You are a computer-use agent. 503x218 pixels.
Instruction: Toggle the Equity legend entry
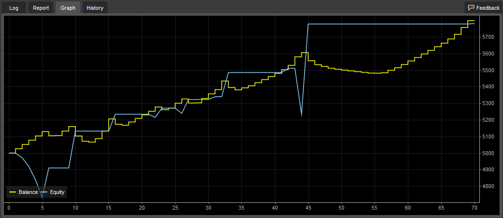[53, 192]
